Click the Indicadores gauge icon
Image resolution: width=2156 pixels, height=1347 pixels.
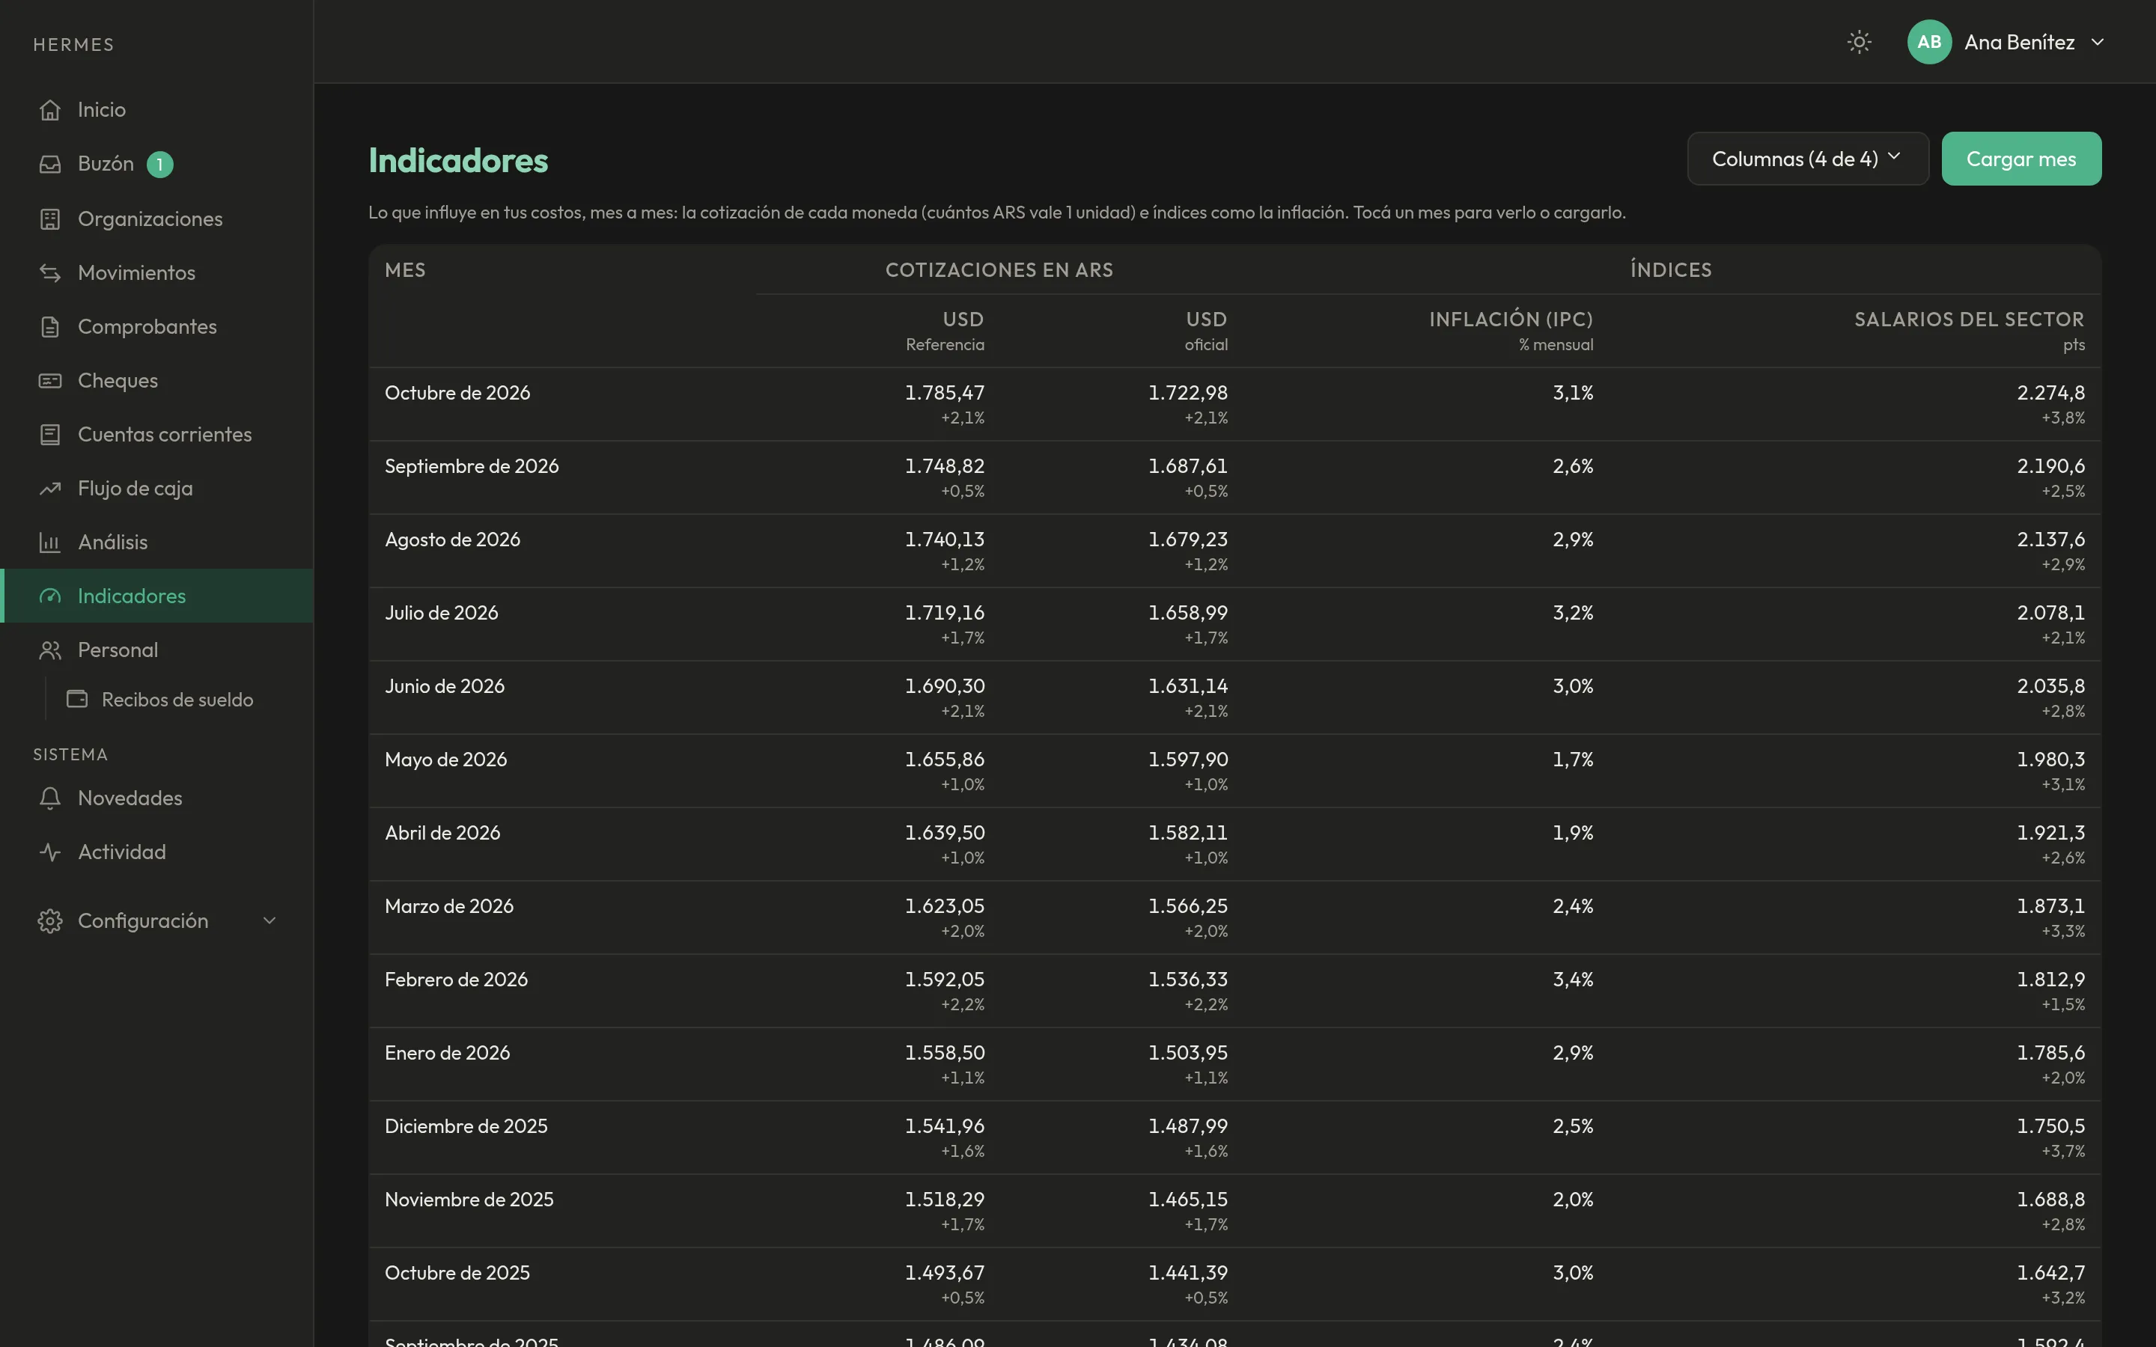coord(50,596)
